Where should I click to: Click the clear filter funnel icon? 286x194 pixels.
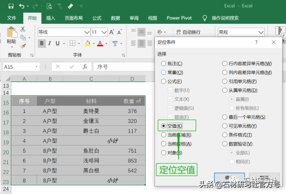pyautogui.click(x=60, y=6)
